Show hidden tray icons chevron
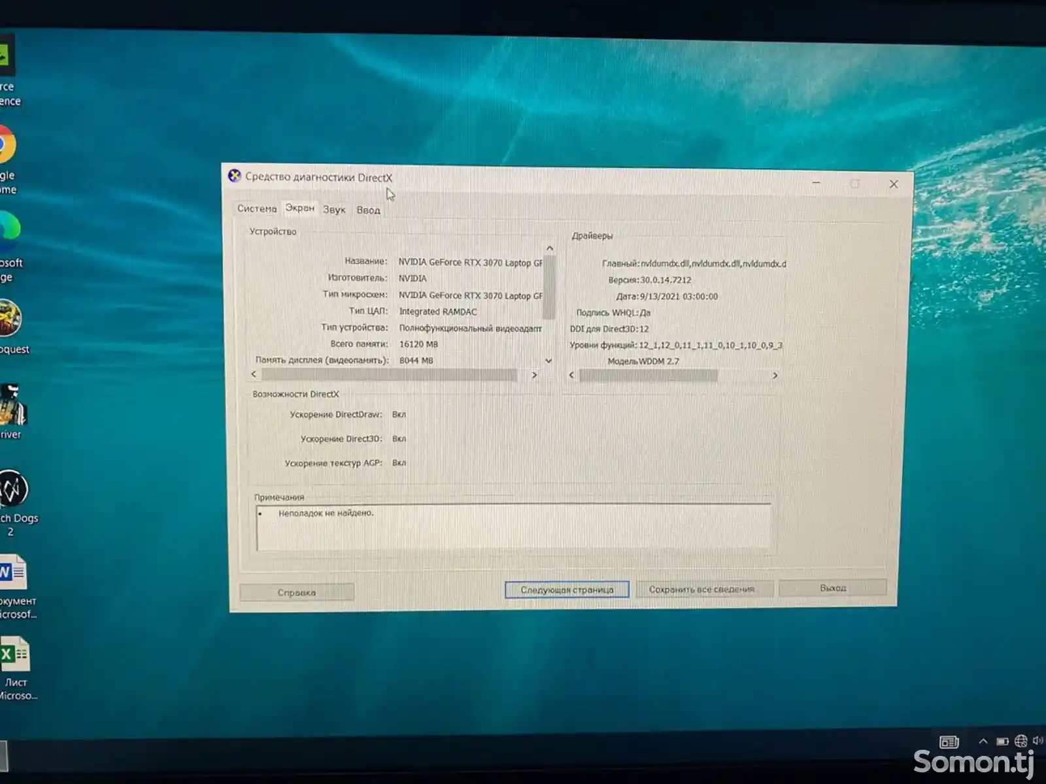1046x784 pixels. pyautogui.click(x=983, y=741)
